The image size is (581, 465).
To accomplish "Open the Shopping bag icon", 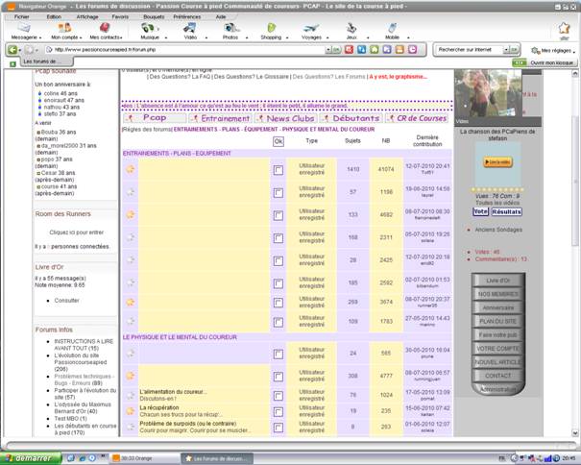I will click(272, 28).
